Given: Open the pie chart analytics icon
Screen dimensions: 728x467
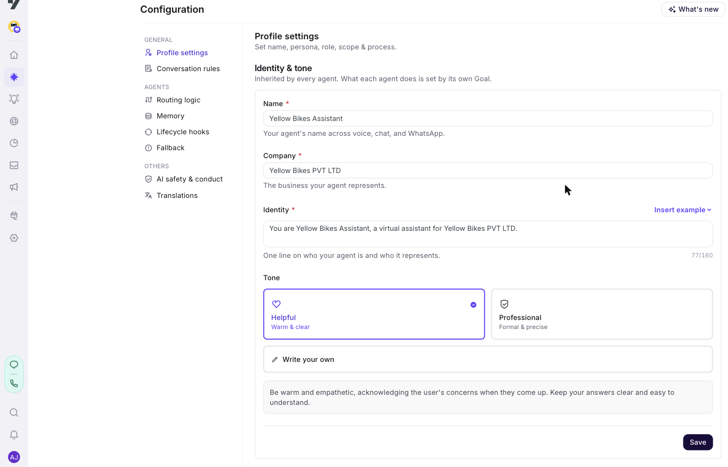Looking at the screenshot, I should pos(14,143).
